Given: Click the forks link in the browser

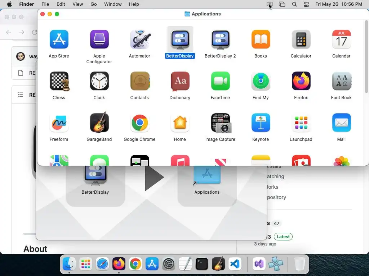Looking at the screenshot, I should click(x=272, y=187).
